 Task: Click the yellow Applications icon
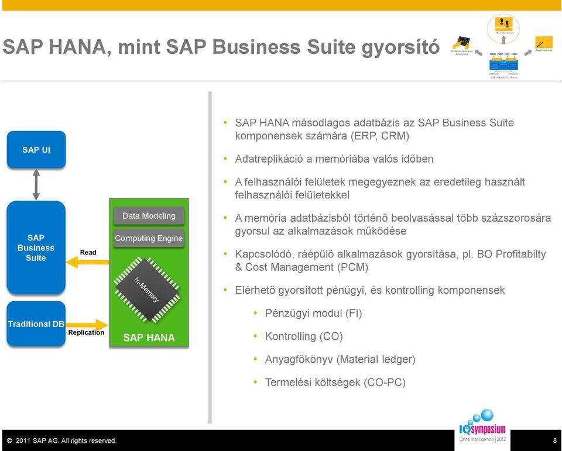(544, 42)
